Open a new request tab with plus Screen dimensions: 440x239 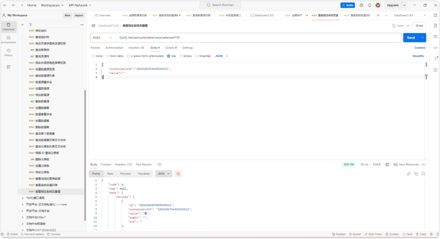[x=378, y=15]
